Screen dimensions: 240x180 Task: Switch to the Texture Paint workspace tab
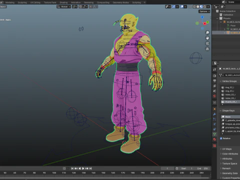50,2
